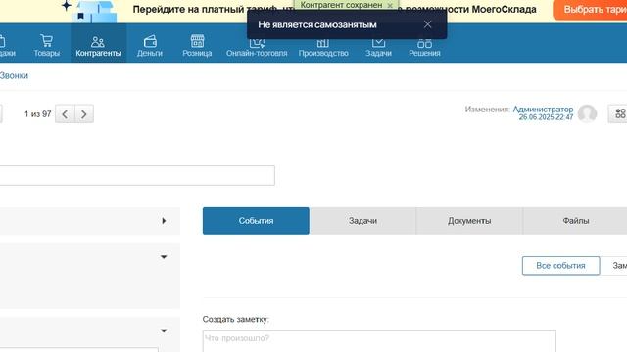The image size is (627, 352).
Task: Focus the counterparty name input field
Action: [x=137, y=176]
